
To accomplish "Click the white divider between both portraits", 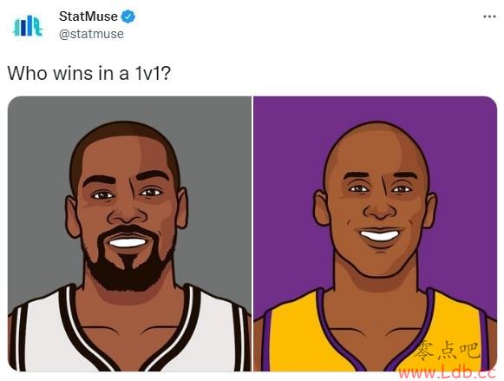I will (252, 233).
